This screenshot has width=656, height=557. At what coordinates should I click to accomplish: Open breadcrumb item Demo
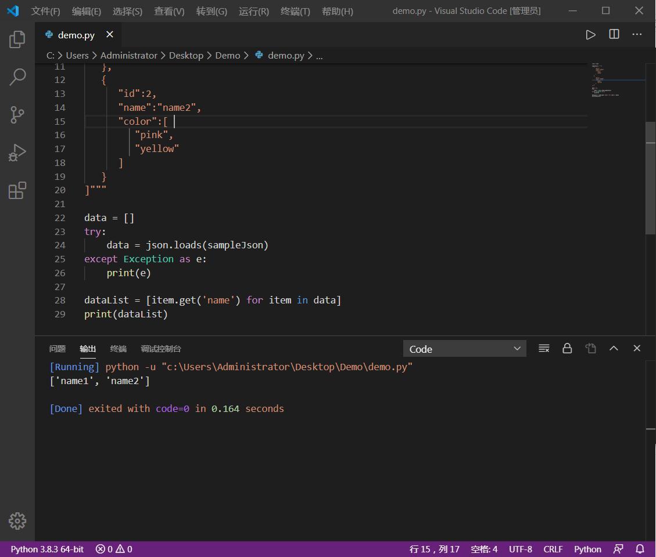click(x=227, y=55)
